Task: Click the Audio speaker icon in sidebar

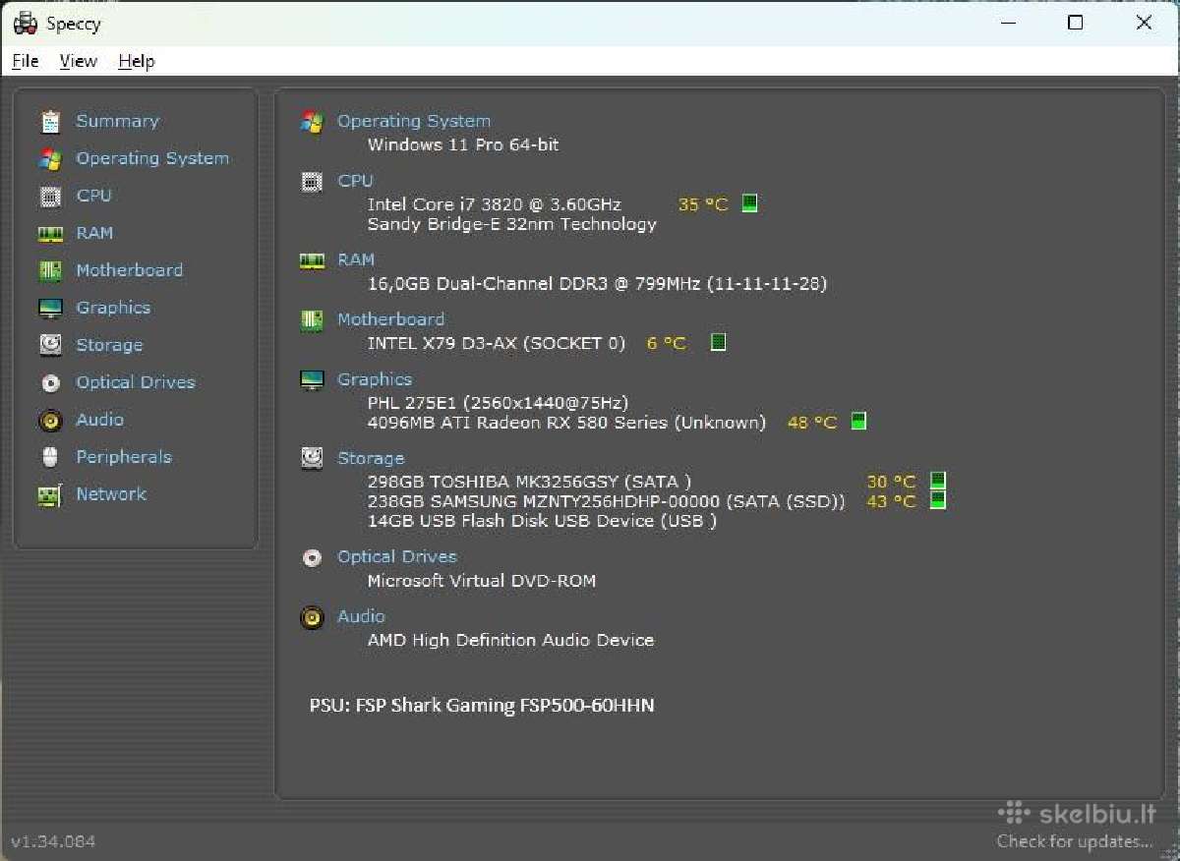Action: (x=50, y=421)
